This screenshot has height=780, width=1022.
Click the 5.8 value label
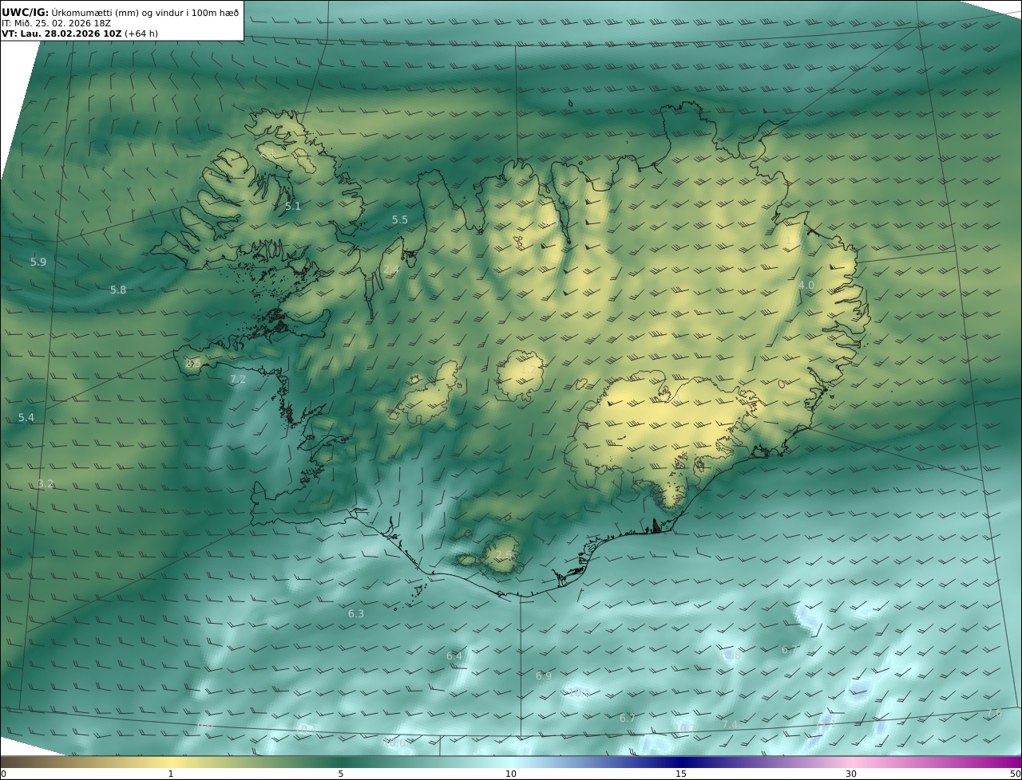click(118, 290)
